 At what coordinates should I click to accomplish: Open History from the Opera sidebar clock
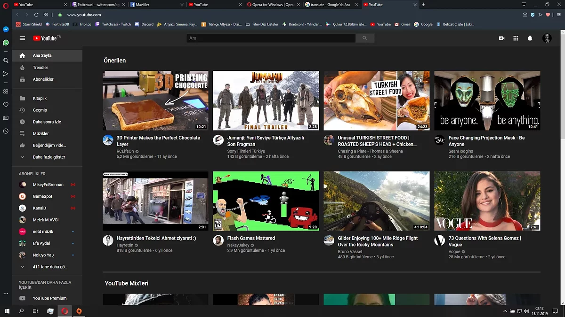click(6, 131)
